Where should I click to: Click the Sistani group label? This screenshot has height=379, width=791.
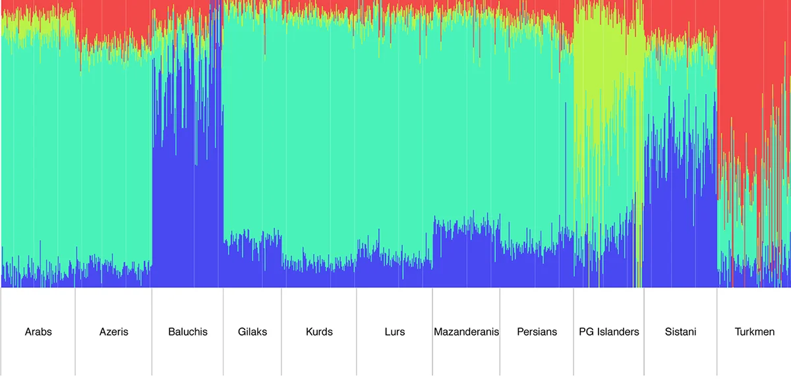click(680, 332)
